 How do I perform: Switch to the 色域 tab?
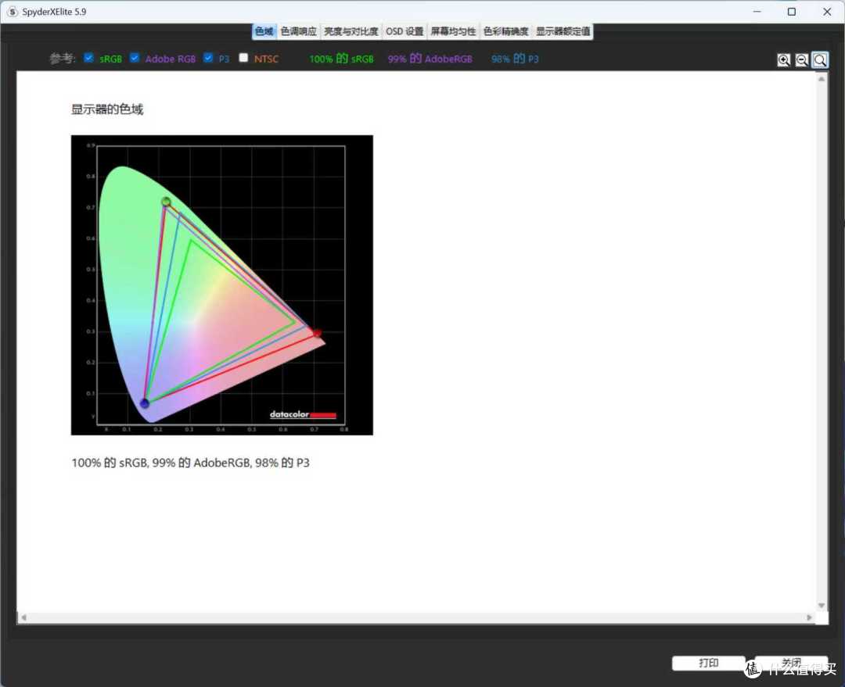[264, 31]
